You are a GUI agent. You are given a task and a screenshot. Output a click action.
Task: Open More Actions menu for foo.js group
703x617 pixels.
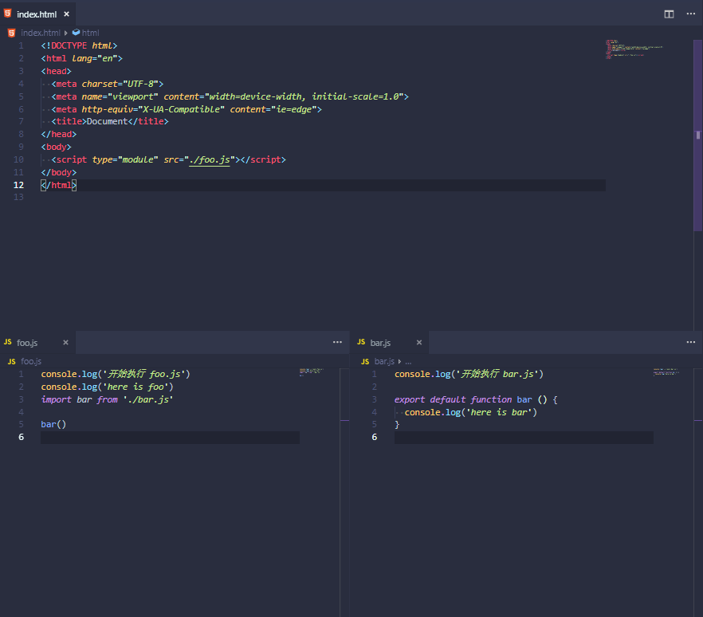tap(337, 342)
